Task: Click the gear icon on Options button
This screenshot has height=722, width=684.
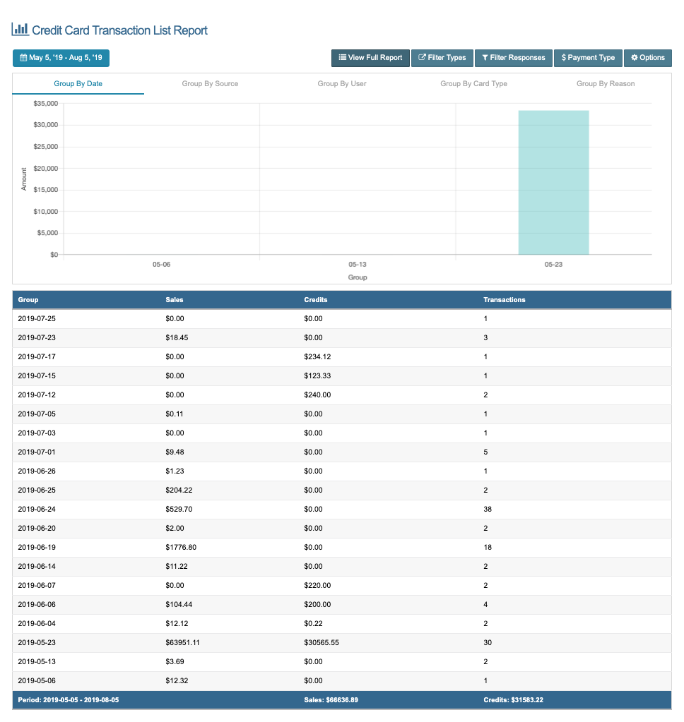Action: tap(634, 58)
